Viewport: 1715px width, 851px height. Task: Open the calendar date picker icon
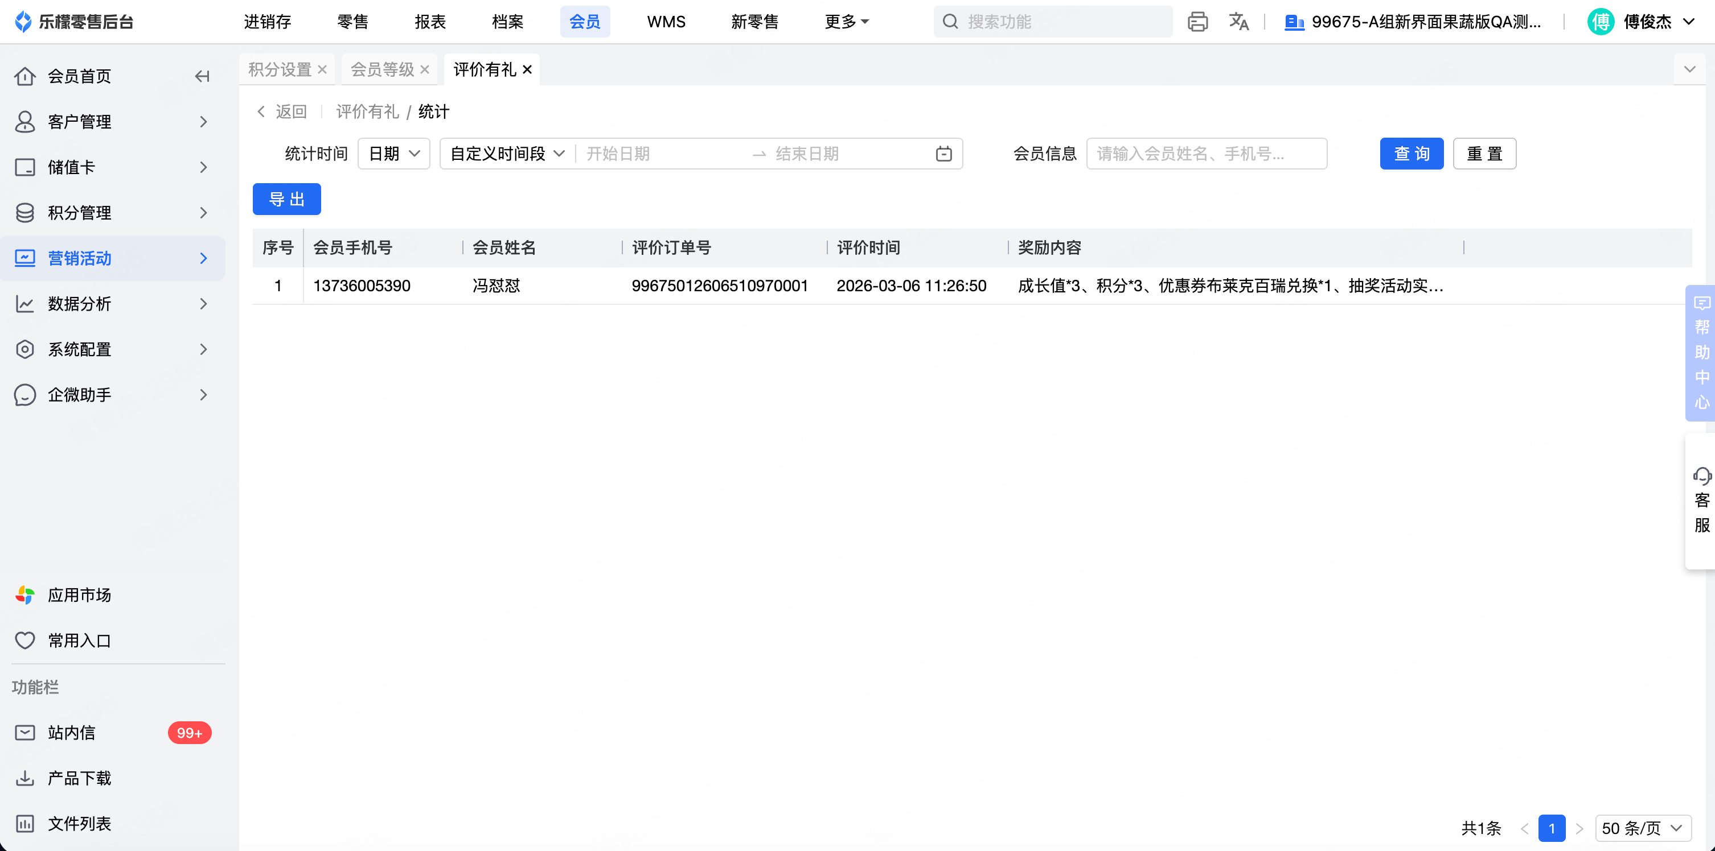943,154
